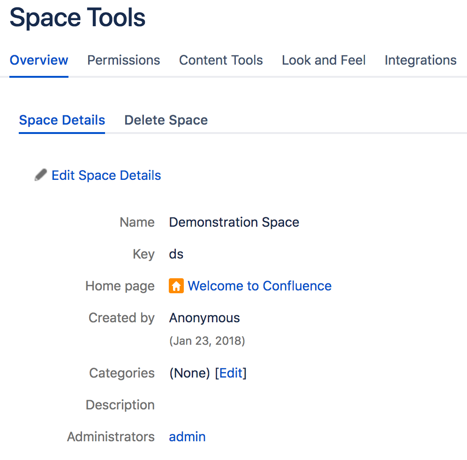The height and width of the screenshot is (460, 467).
Task: Select the Space Details sub-tab
Action: click(62, 120)
